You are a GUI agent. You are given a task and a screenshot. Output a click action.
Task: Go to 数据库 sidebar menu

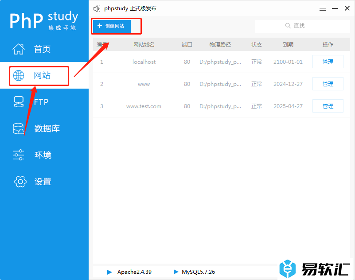(44, 128)
